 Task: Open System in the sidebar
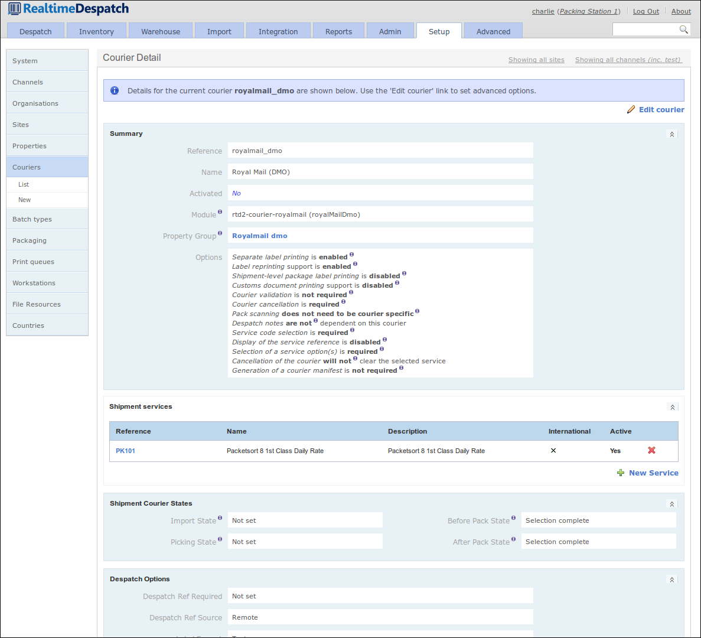[x=47, y=61]
